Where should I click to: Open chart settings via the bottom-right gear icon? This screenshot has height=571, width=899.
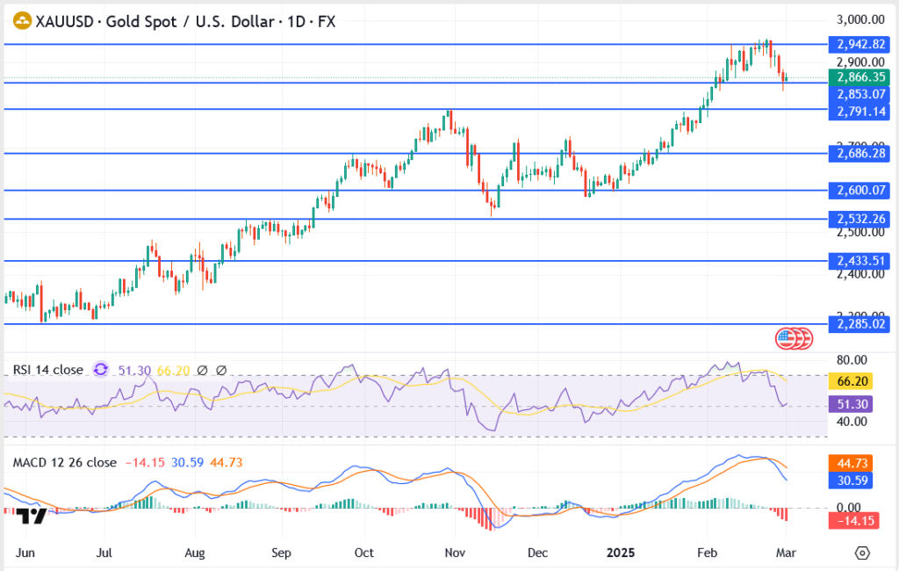862,553
